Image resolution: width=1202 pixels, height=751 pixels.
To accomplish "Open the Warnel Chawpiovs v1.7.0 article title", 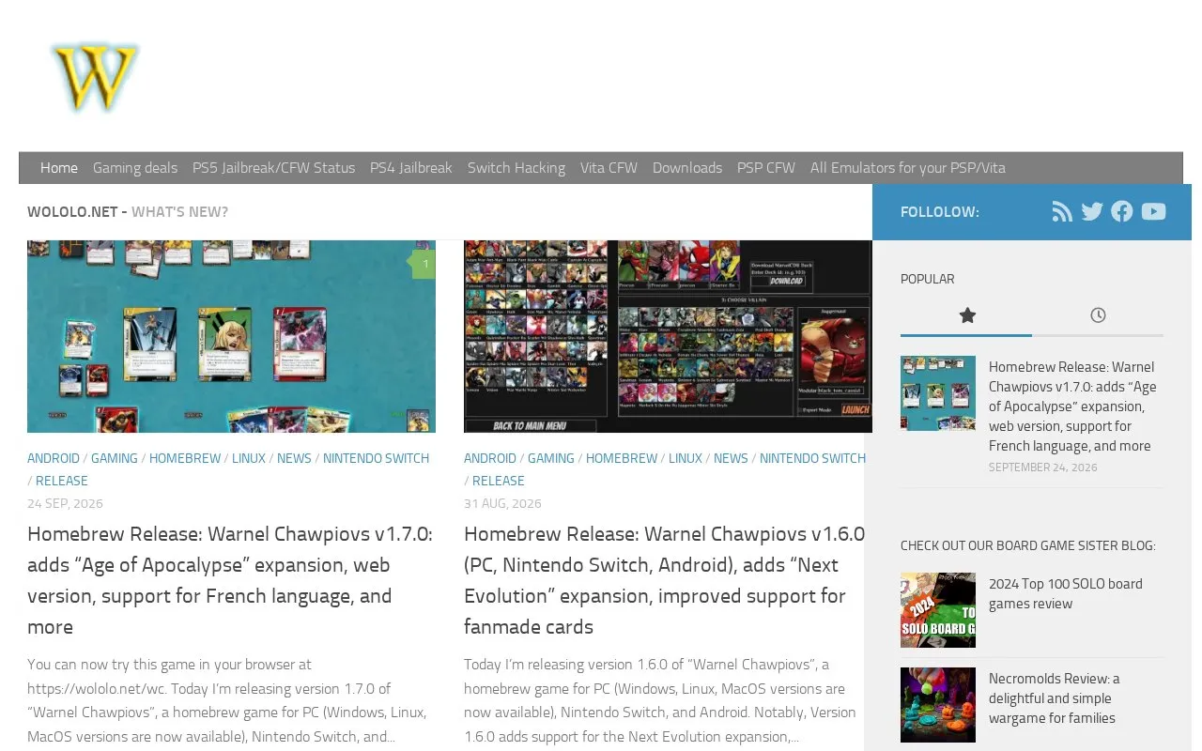I will (231, 580).
